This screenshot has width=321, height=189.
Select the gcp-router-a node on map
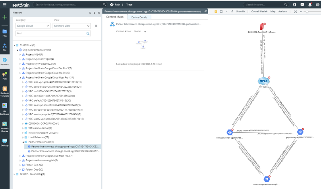click(x=300, y=132)
